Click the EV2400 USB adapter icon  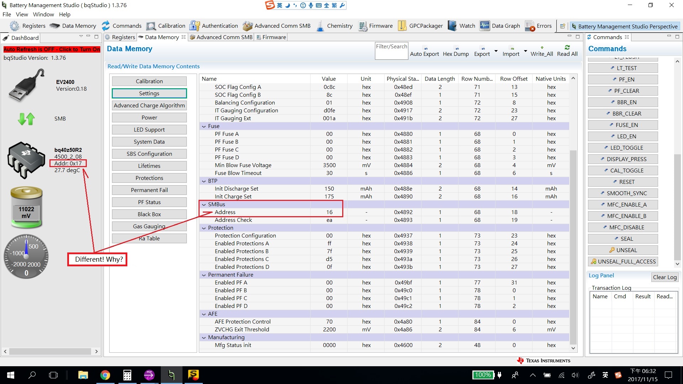(26, 85)
